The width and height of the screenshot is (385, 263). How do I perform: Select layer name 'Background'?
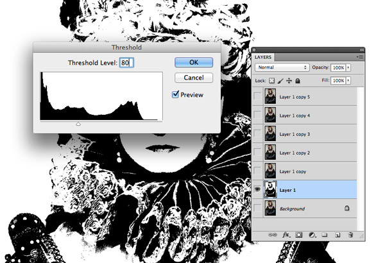point(292,208)
